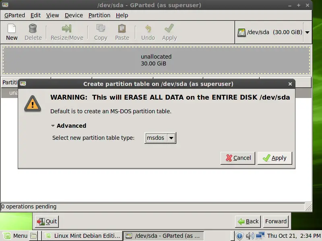The width and height of the screenshot is (322, 241).
Task: Click the warning triangle icon in dialog
Action: click(33, 104)
